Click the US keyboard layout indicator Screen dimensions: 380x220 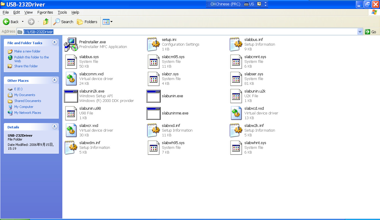click(249, 4)
